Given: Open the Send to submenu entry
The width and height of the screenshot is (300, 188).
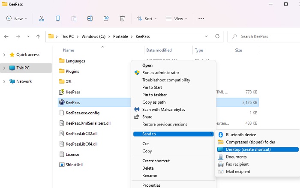Looking at the screenshot, I should pos(174,134).
